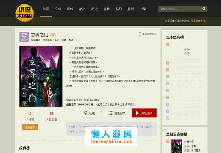Click the 查看目录 button
This screenshot has height=153, width=221.
coord(117,113)
